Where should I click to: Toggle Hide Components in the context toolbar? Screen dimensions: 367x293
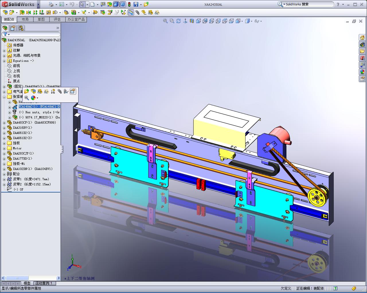40,91
